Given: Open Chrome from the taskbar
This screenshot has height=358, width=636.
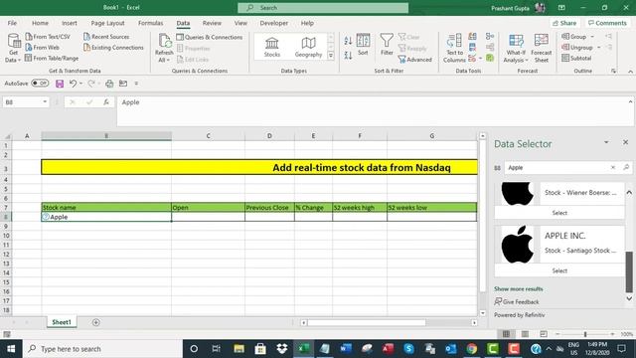Looking at the screenshot, I should (471, 349).
